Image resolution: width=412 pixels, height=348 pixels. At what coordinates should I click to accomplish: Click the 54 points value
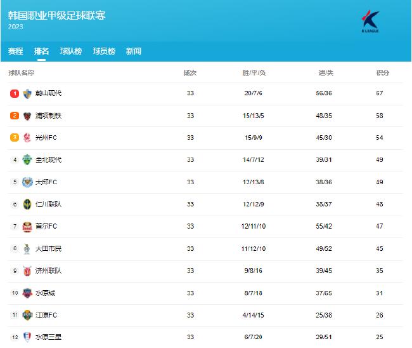[x=380, y=138]
